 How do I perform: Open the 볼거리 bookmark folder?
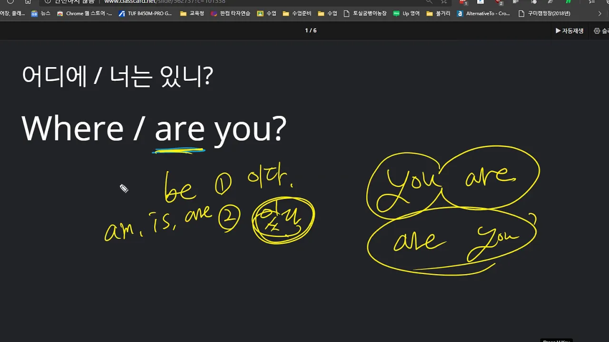tap(438, 13)
